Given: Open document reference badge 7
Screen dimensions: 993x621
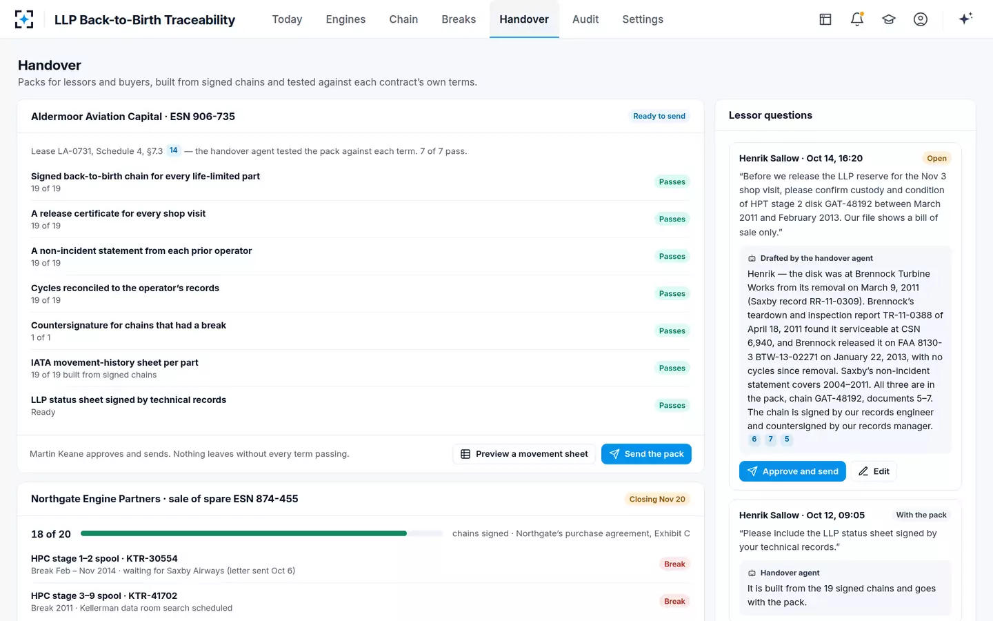Looking at the screenshot, I should tap(771, 440).
